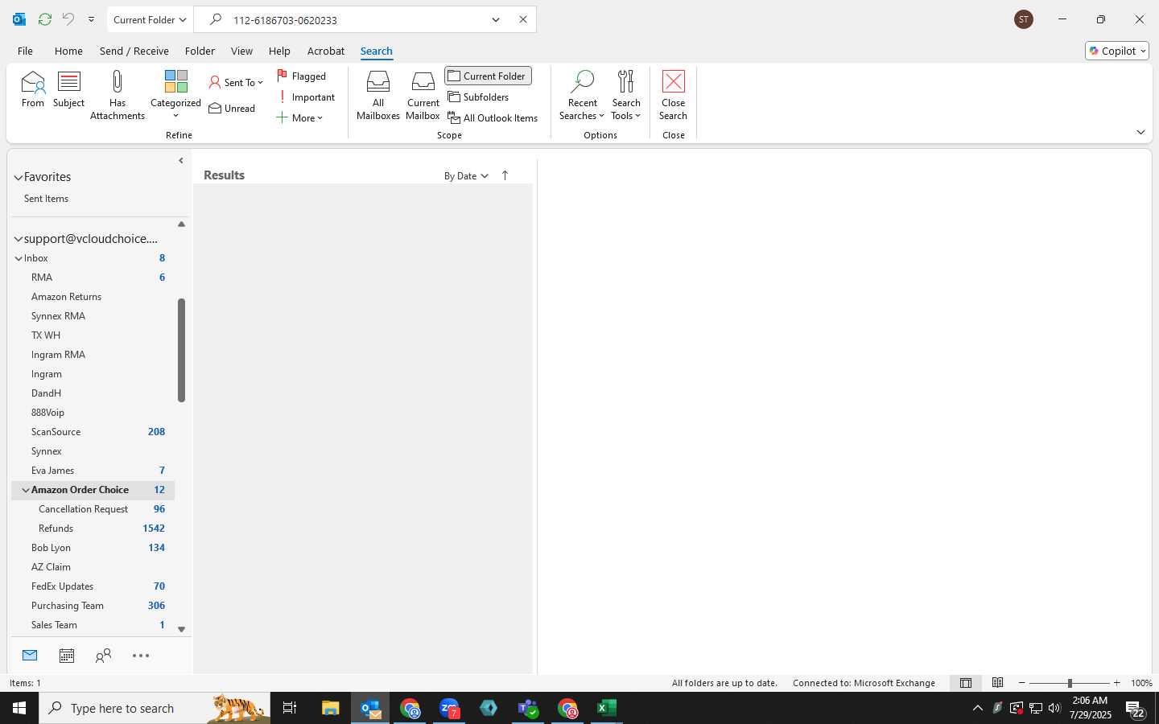Open the Refunds folder
Image resolution: width=1159 pixels, height=724 pixels.
(93, 529)
